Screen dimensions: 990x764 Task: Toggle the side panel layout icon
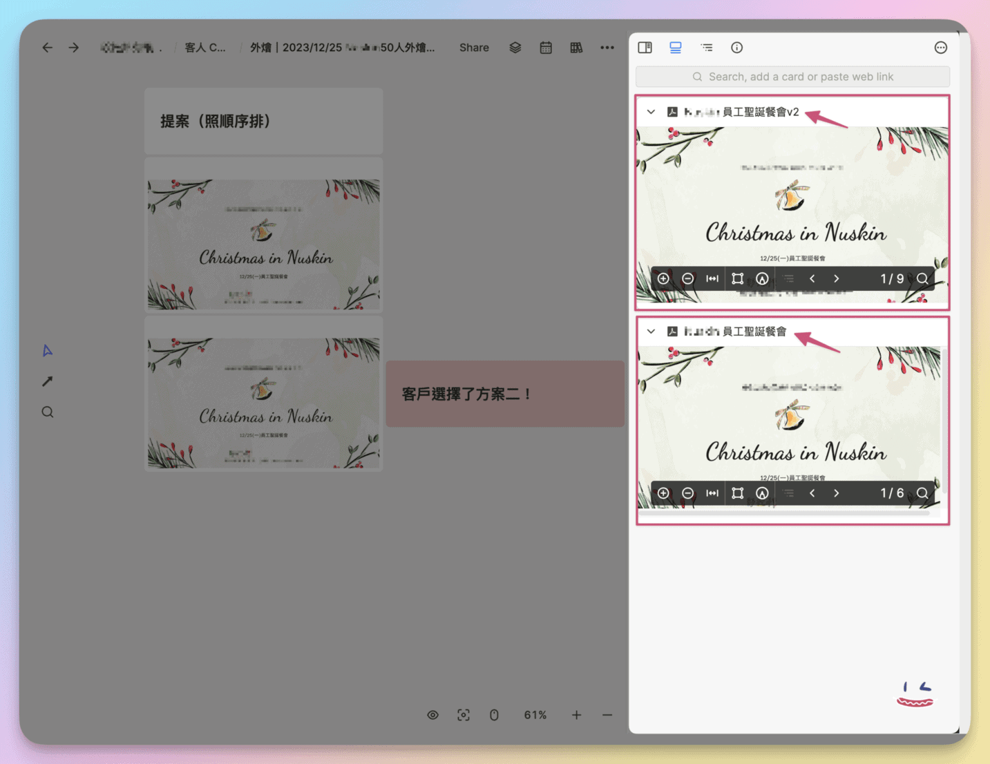pyautogui.click(x=645, y=48)
